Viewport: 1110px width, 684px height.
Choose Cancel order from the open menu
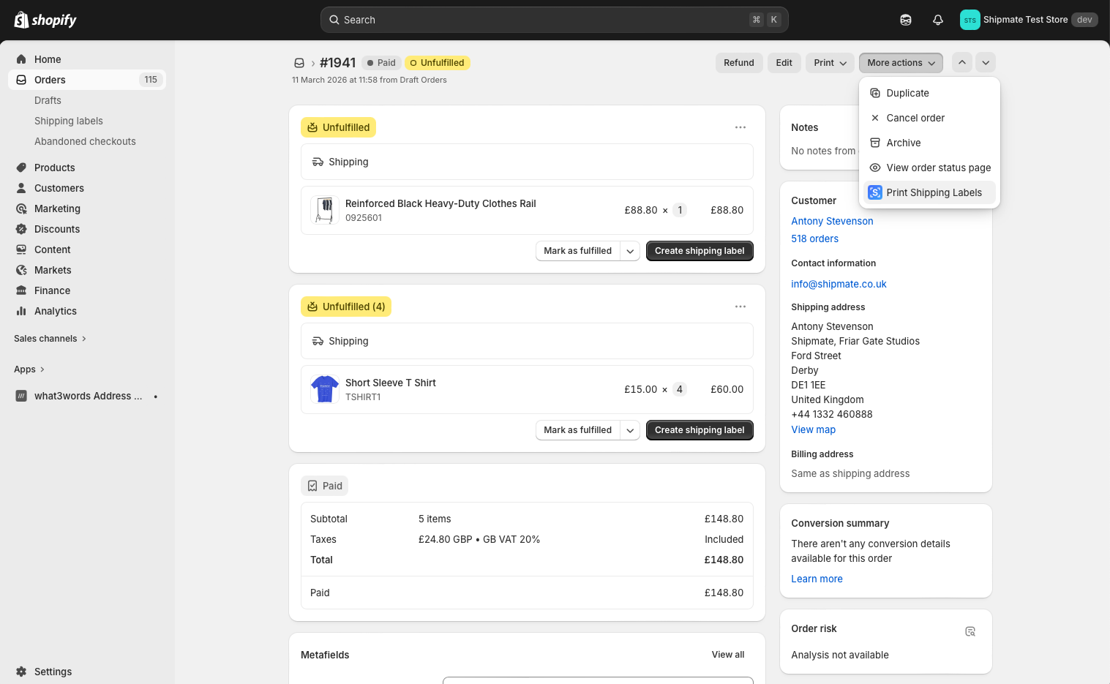click(x=915, y=118)
